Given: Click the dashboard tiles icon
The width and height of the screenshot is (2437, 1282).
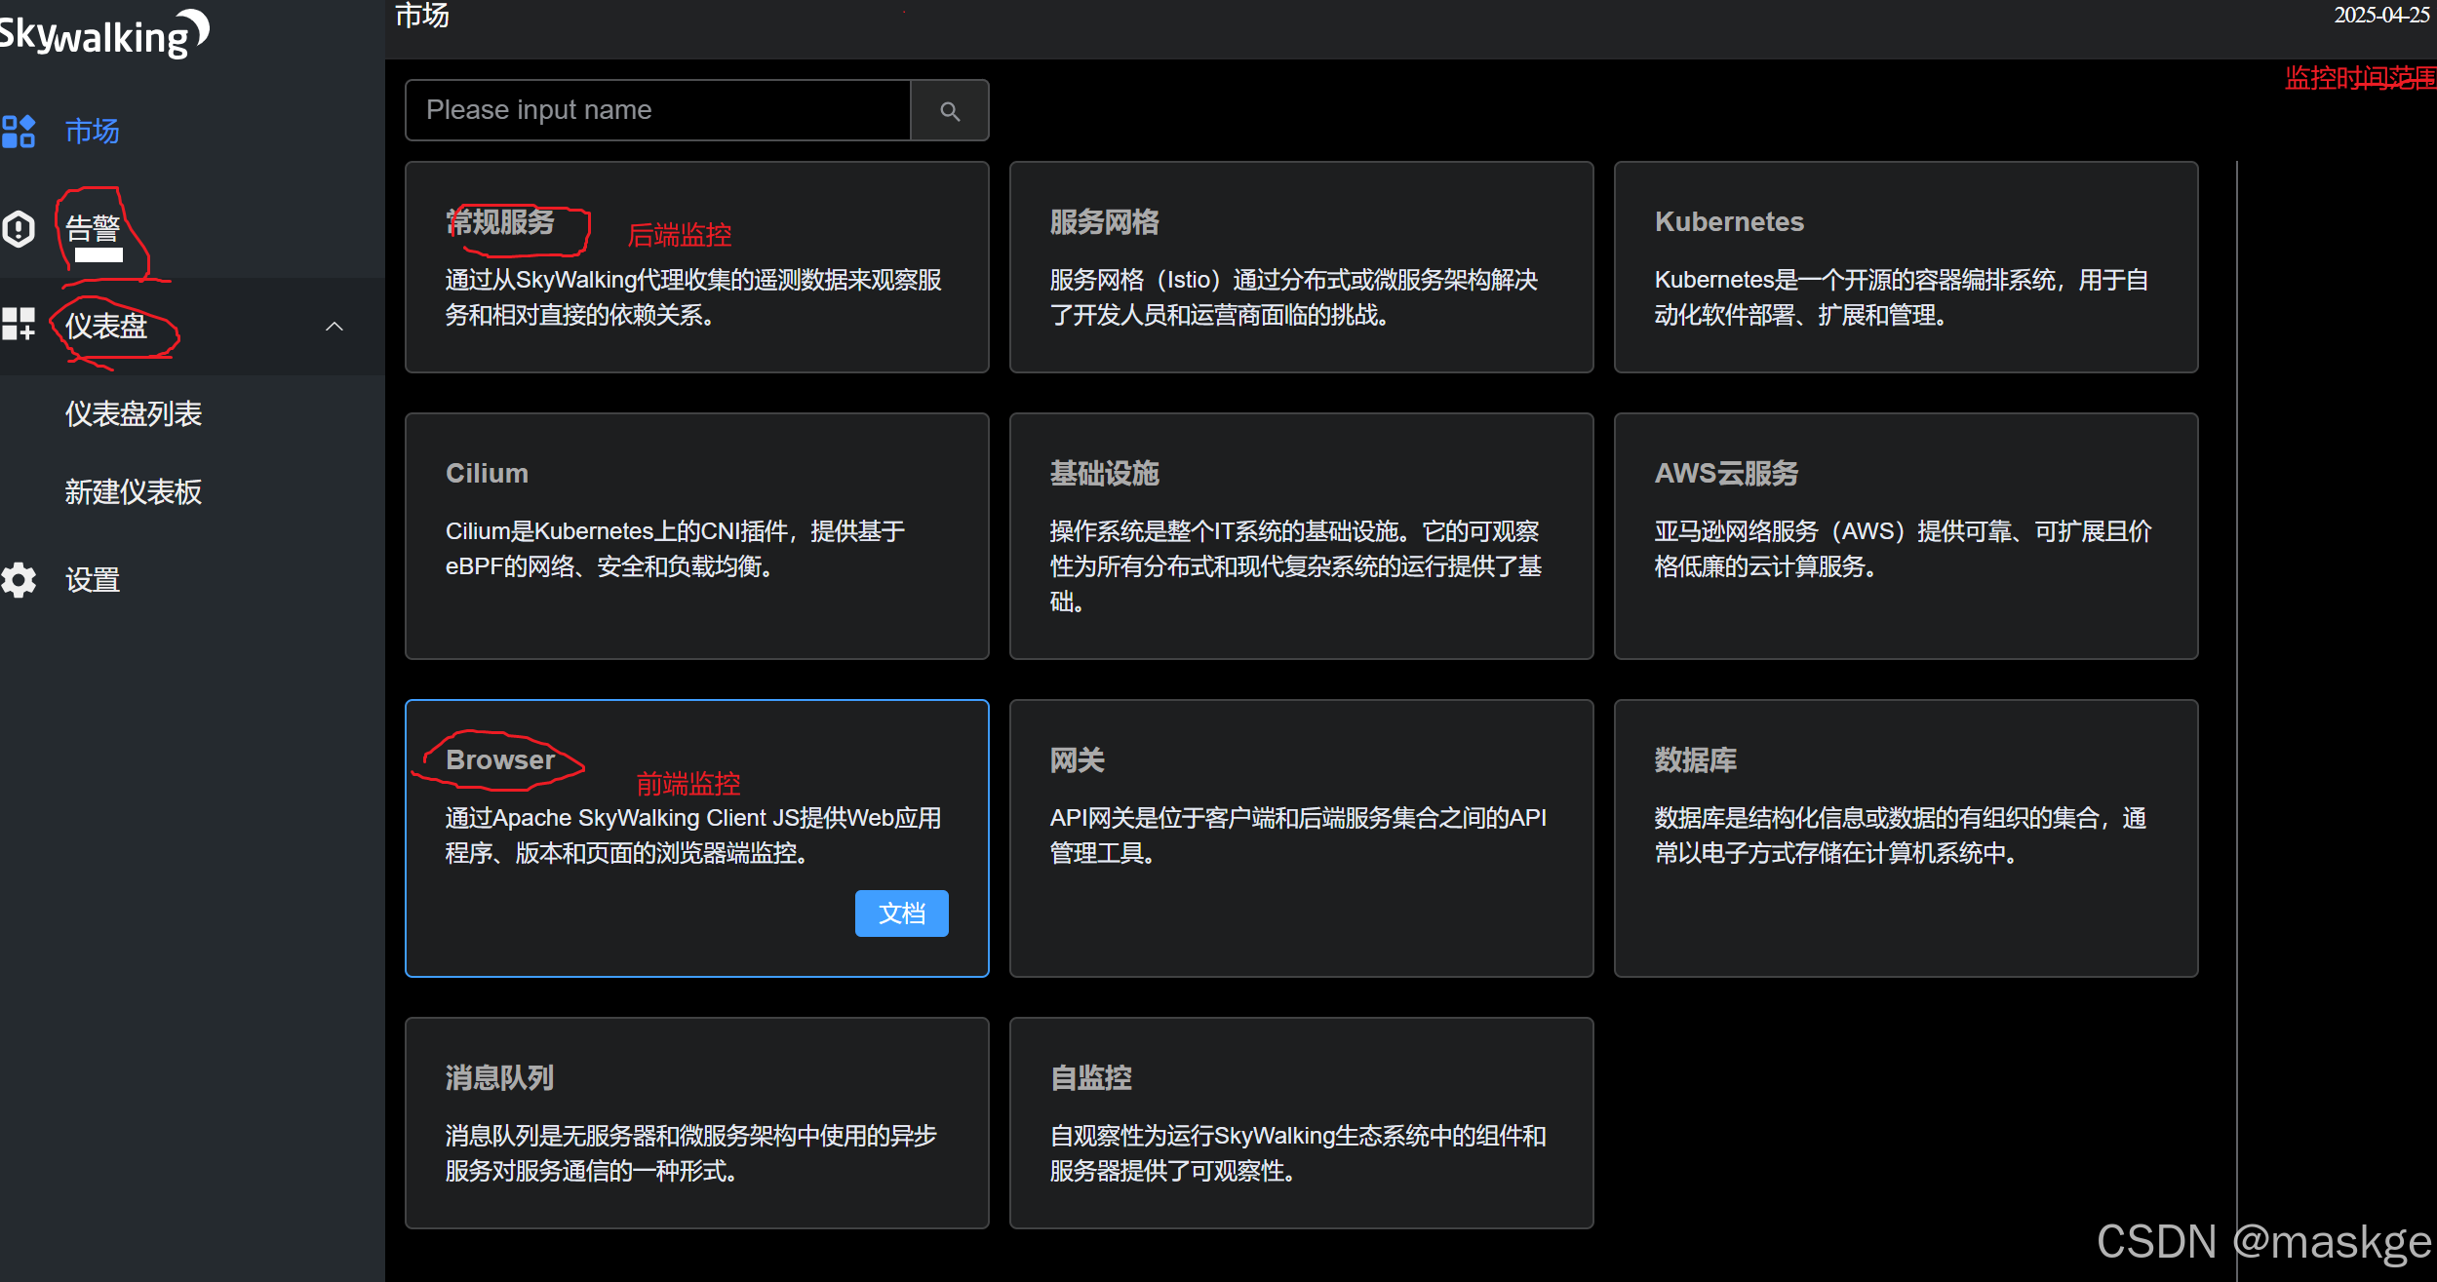Looking at the screenshot, I should [x=19, y=325].
